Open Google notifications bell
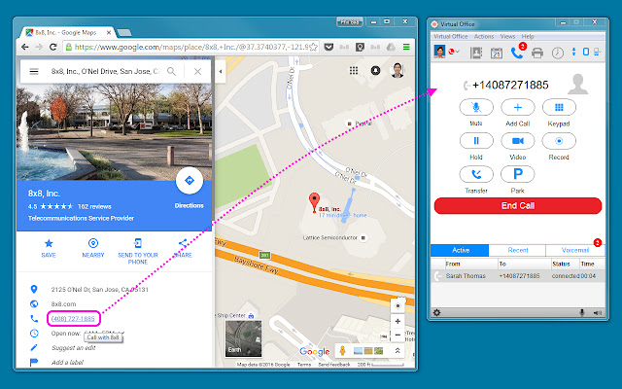Image resolution: width=622 pixels, height=389 pixels. (375, 71)
